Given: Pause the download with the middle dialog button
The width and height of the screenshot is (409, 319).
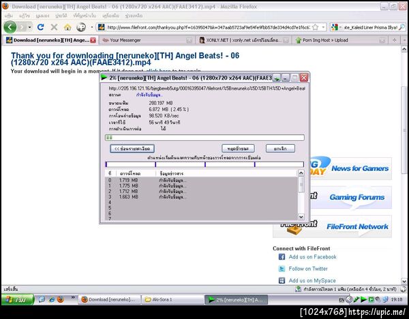Looking at the screenshot, I should [238, 148].
